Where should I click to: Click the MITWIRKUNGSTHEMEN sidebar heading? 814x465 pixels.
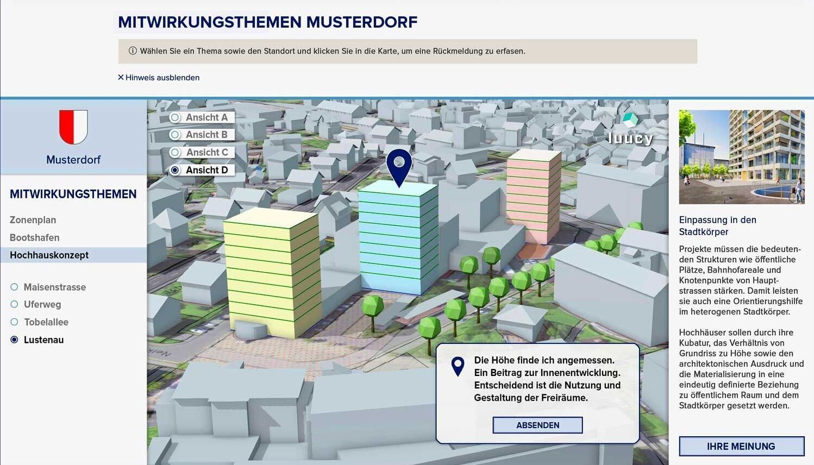pos(73,194)
